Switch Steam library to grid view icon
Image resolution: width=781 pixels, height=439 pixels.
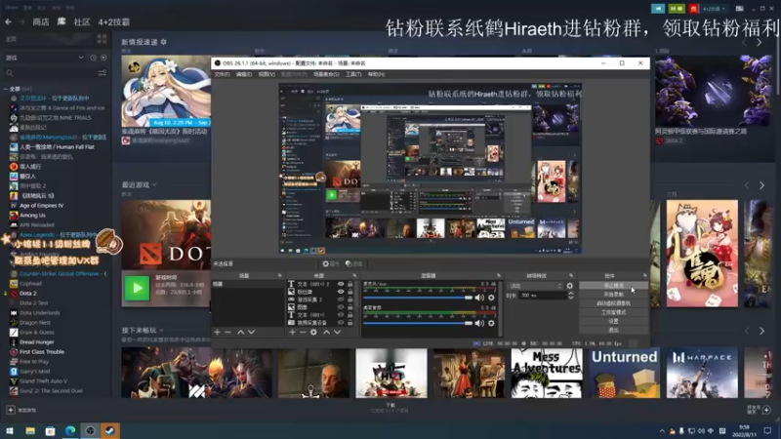click(x=103, y=39)
